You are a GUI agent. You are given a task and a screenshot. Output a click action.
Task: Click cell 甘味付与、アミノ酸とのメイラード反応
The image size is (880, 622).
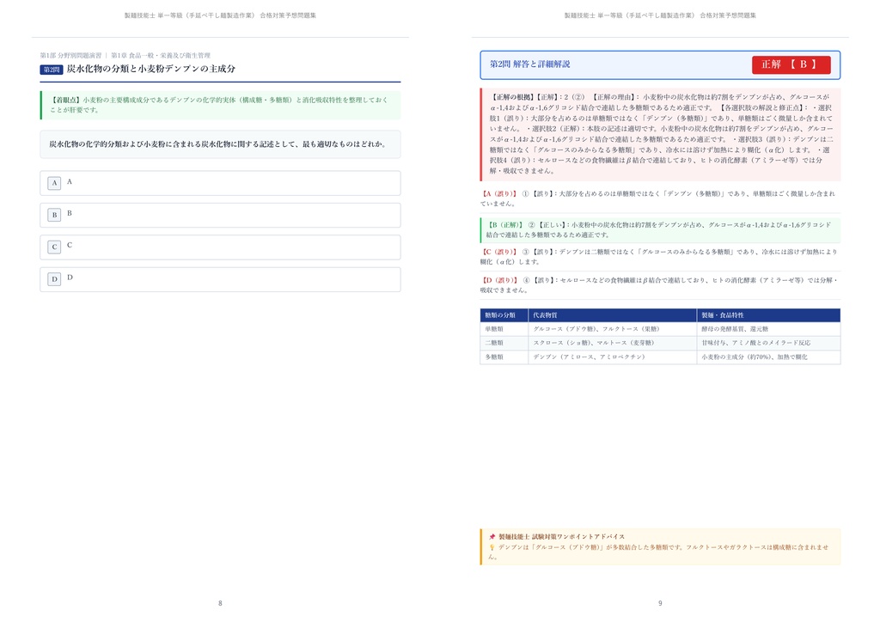768,343
